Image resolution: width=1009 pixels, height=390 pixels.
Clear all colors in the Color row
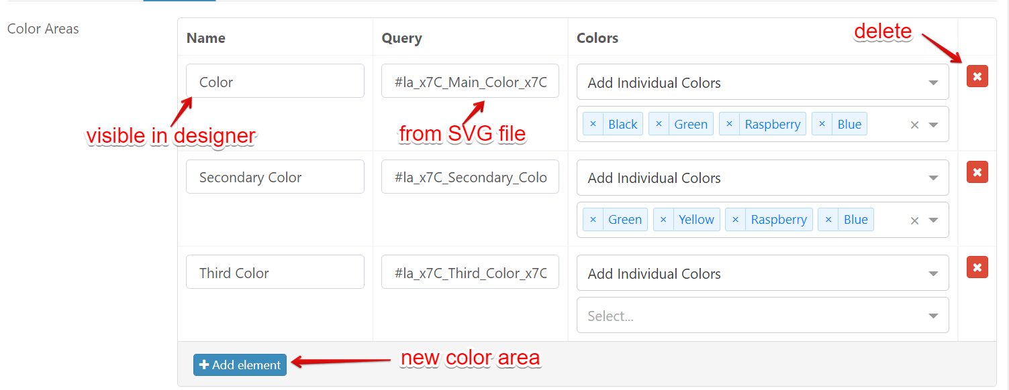click(914, 125)
